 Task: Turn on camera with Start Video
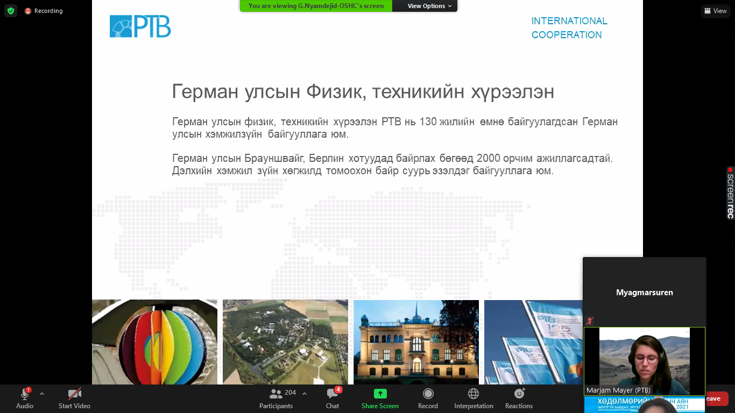click(x=74, y=398)
